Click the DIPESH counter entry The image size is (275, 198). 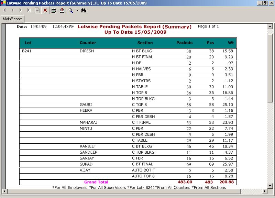coord(87,51)
